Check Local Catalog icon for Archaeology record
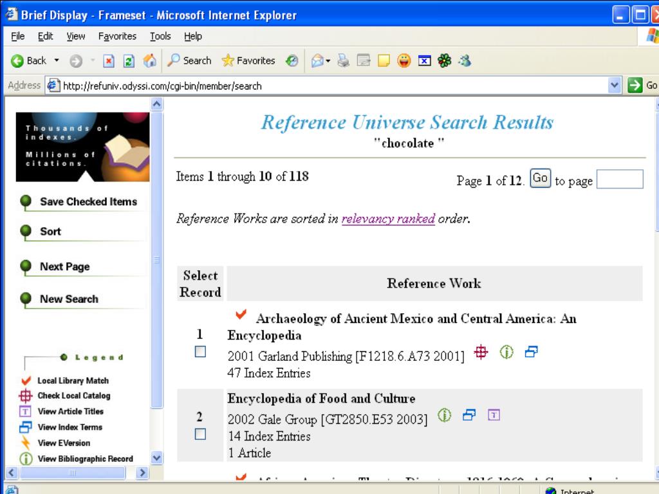Screen dimensions: 659x494 [481, 352]
